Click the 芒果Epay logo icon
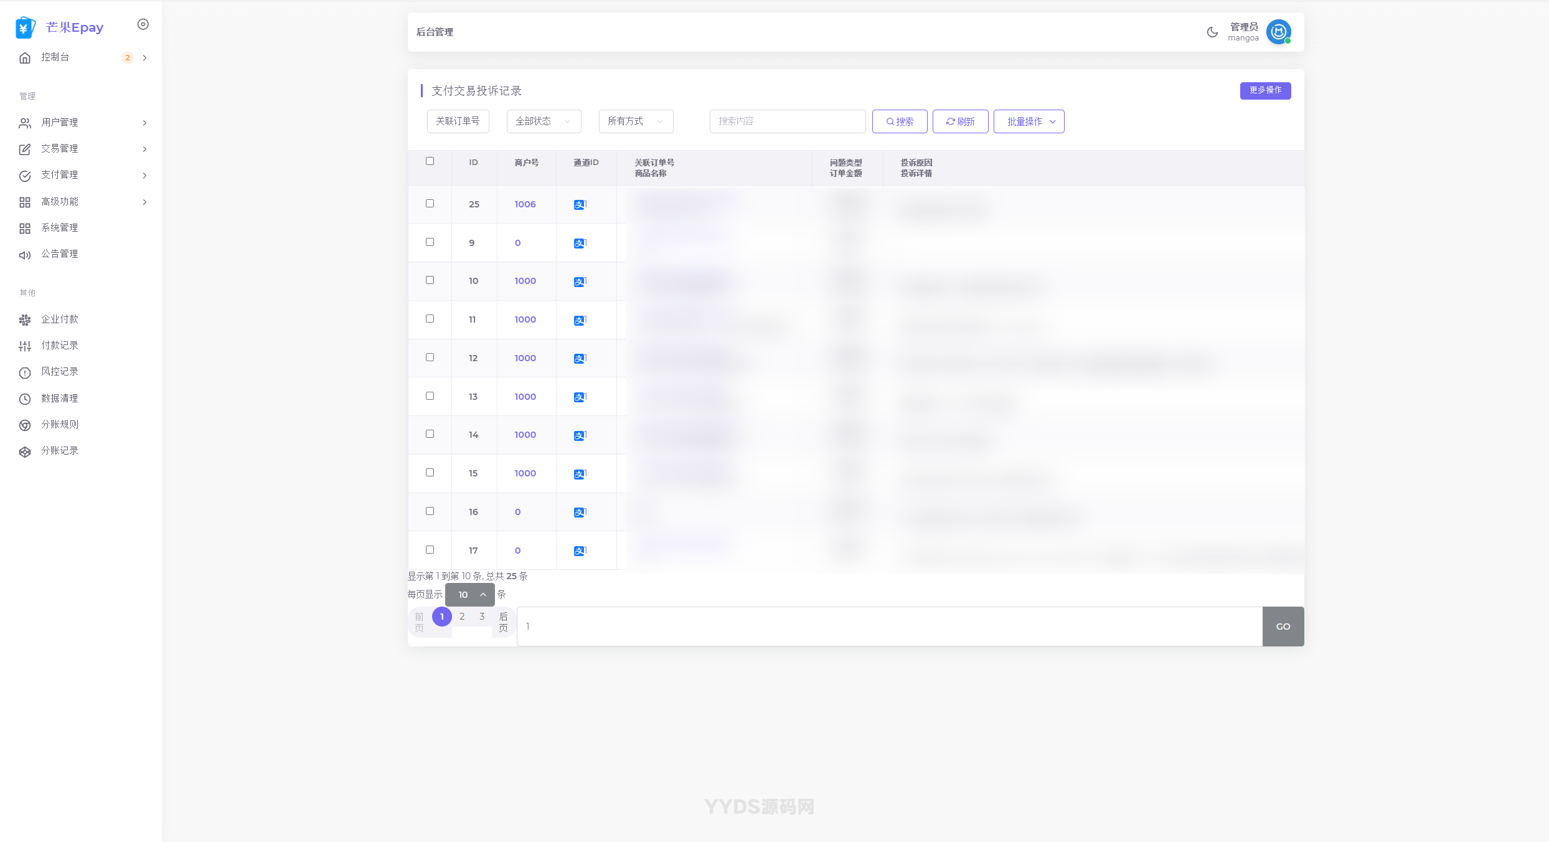The height and width of the screenshot is (842, 1549). (25, 27)
